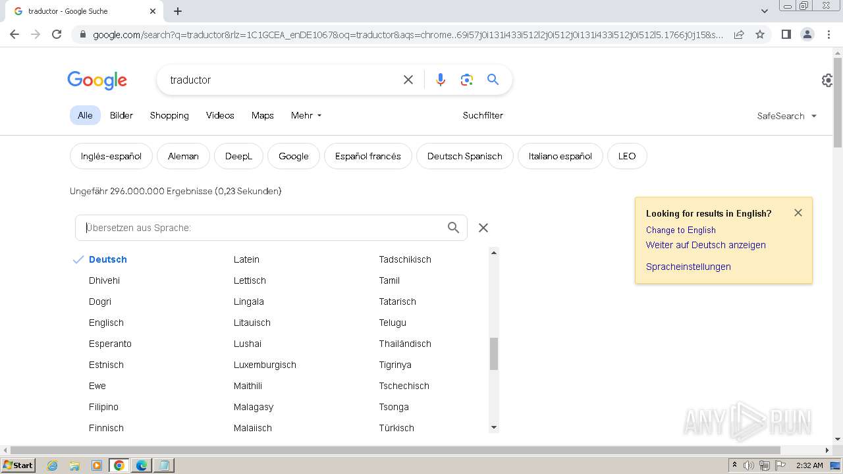Share this page icon in address bar
Screen dimensions: 843x474
coord(739,34)
